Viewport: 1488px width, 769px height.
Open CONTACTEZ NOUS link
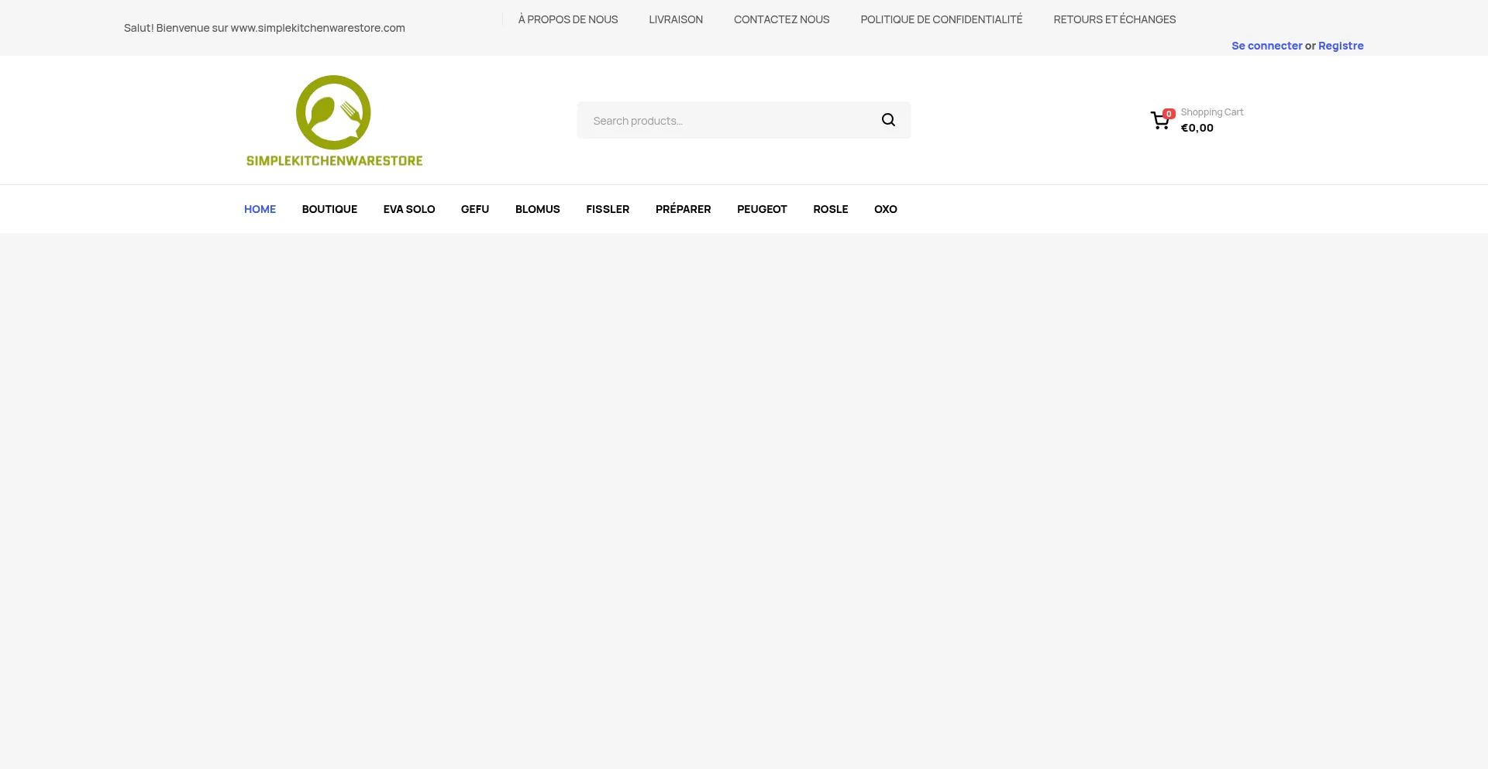point(782,19)
